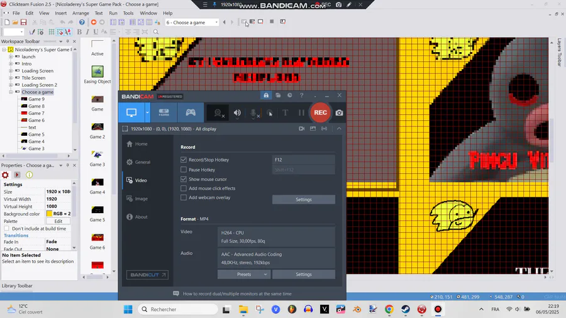Expand the Ttile Screen tree node
The height and width of the screenshot is (318, 566).
coord(11,78)
